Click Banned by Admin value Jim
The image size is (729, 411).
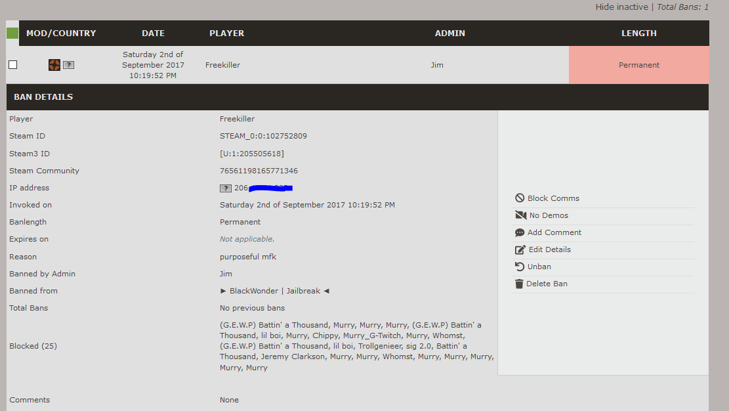(226, 274)
